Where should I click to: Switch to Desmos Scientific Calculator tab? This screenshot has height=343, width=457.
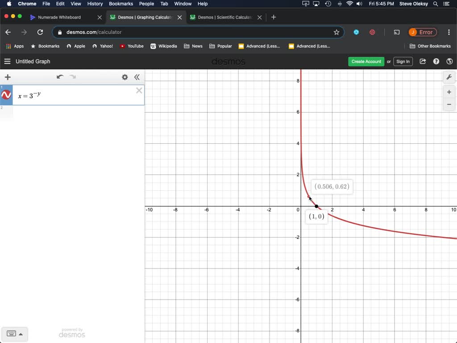[225, 17]
